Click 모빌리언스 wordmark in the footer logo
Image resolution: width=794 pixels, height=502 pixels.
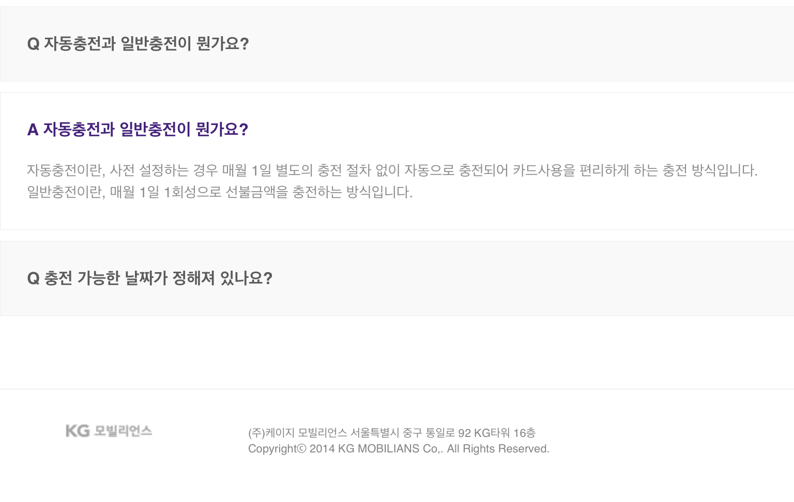pos(123,431)
